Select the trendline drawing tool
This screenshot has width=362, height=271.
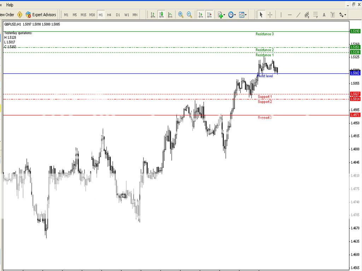[298, 15]
